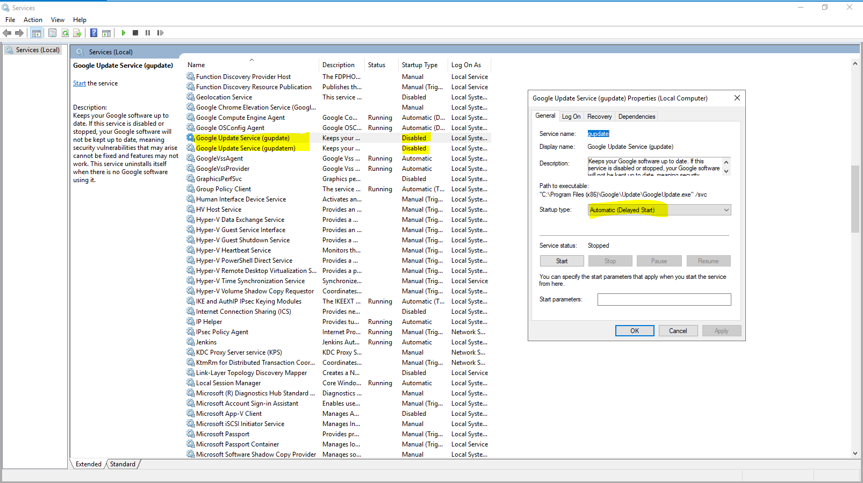Close the gupdate Properties dialog

[x=737, y=98]
